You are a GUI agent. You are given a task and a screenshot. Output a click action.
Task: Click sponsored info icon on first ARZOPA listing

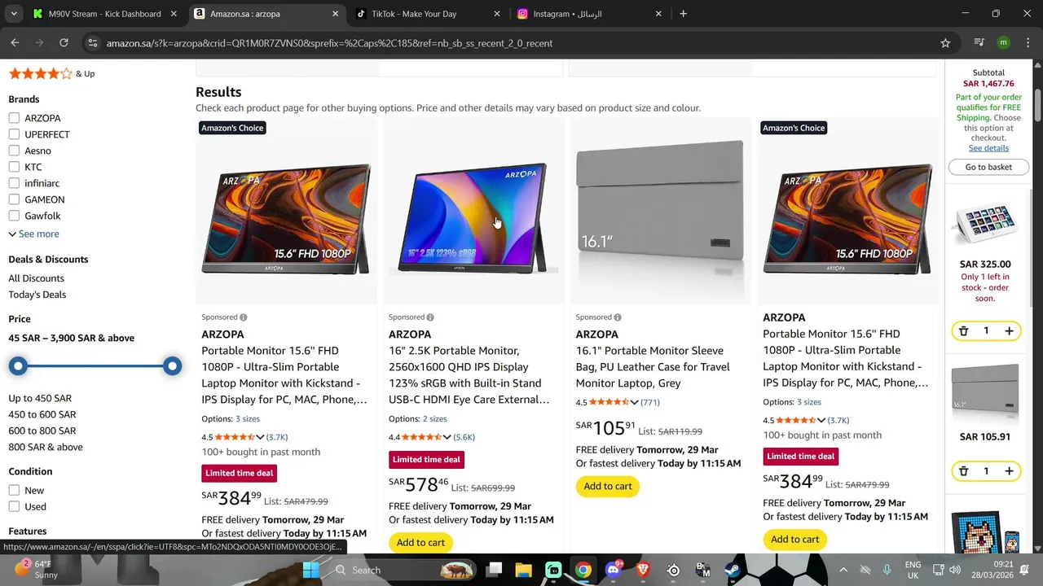pos(244,317)
